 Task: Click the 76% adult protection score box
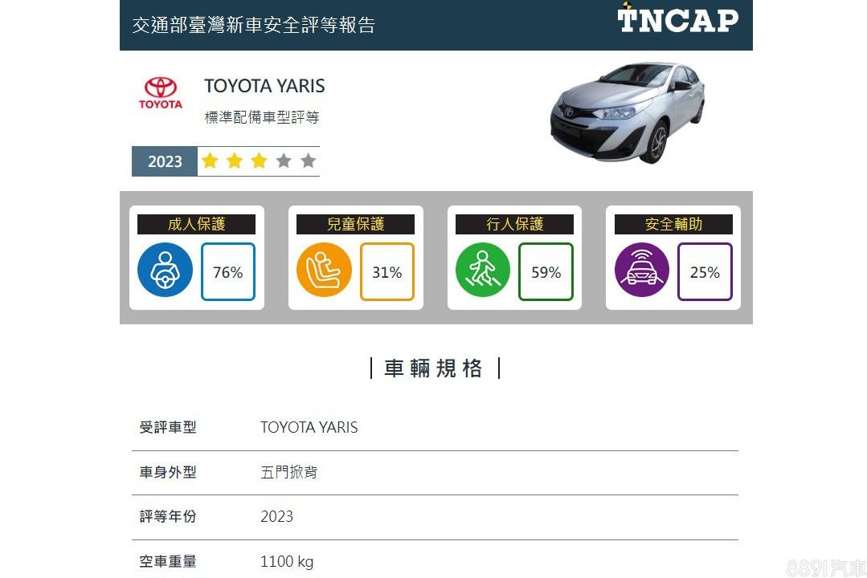coord(228,271)
